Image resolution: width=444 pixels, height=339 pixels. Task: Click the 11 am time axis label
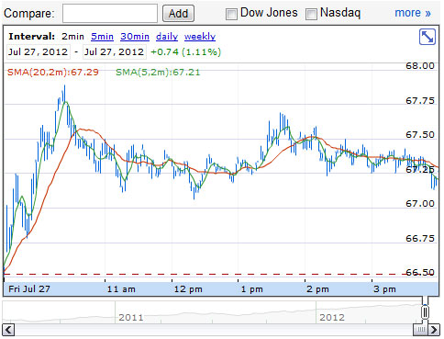[121, 289]
